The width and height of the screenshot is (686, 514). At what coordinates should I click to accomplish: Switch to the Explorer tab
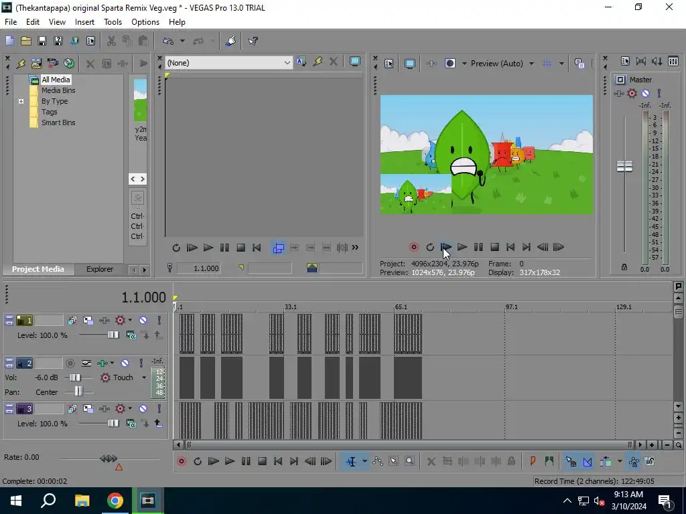(x=100, y=269)
